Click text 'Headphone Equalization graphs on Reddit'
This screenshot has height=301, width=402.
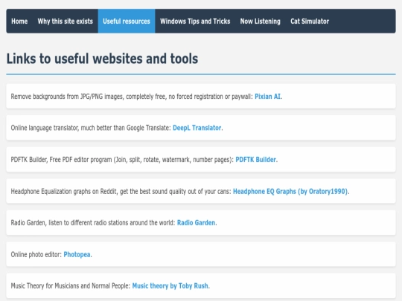(x=63, y=191)
